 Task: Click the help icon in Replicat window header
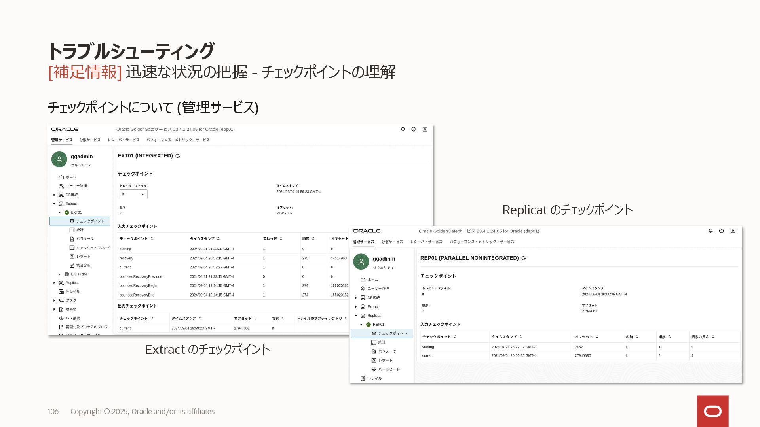(721, 231)
